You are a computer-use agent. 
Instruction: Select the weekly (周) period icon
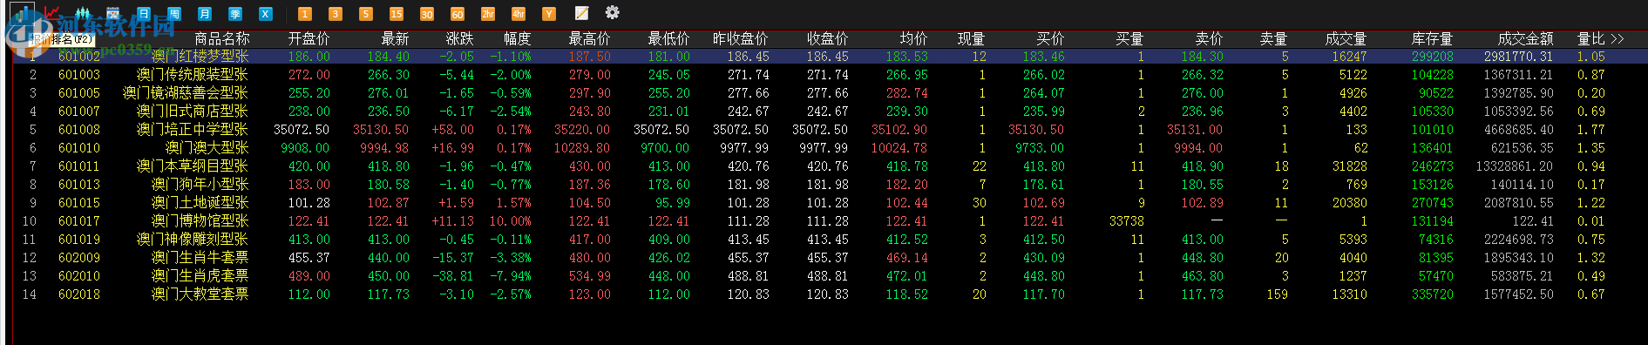pos(174,13)
